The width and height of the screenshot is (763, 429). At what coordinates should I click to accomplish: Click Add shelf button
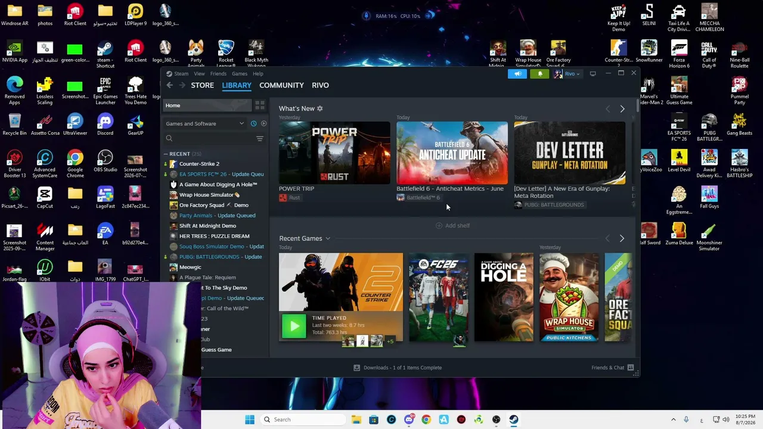453,226
